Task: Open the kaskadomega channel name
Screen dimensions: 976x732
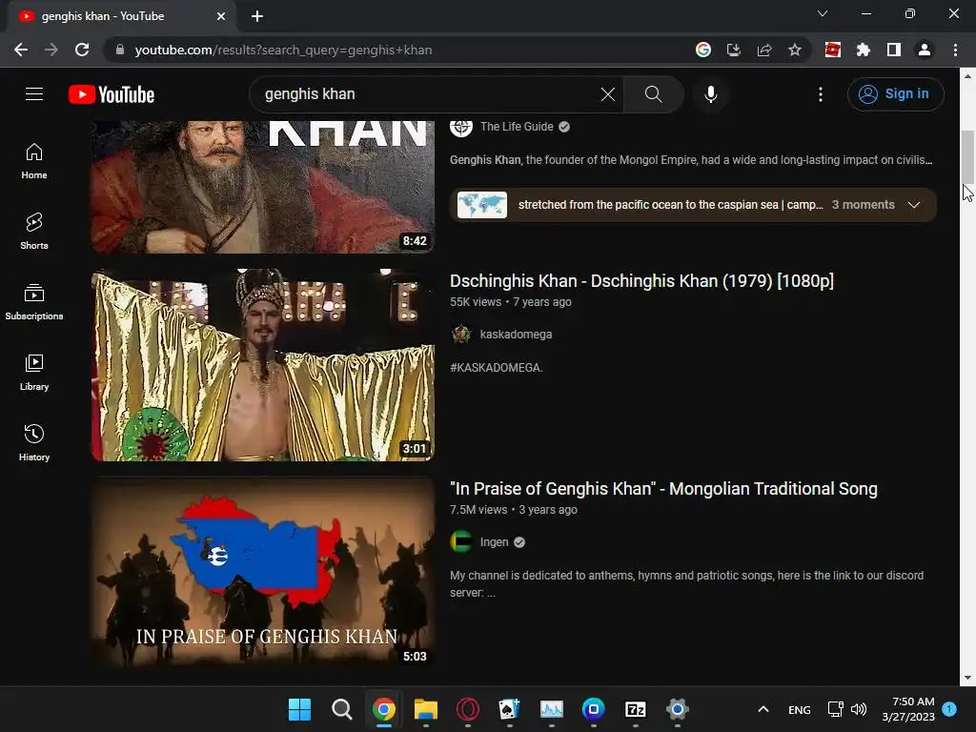Action: click(516, 335)
